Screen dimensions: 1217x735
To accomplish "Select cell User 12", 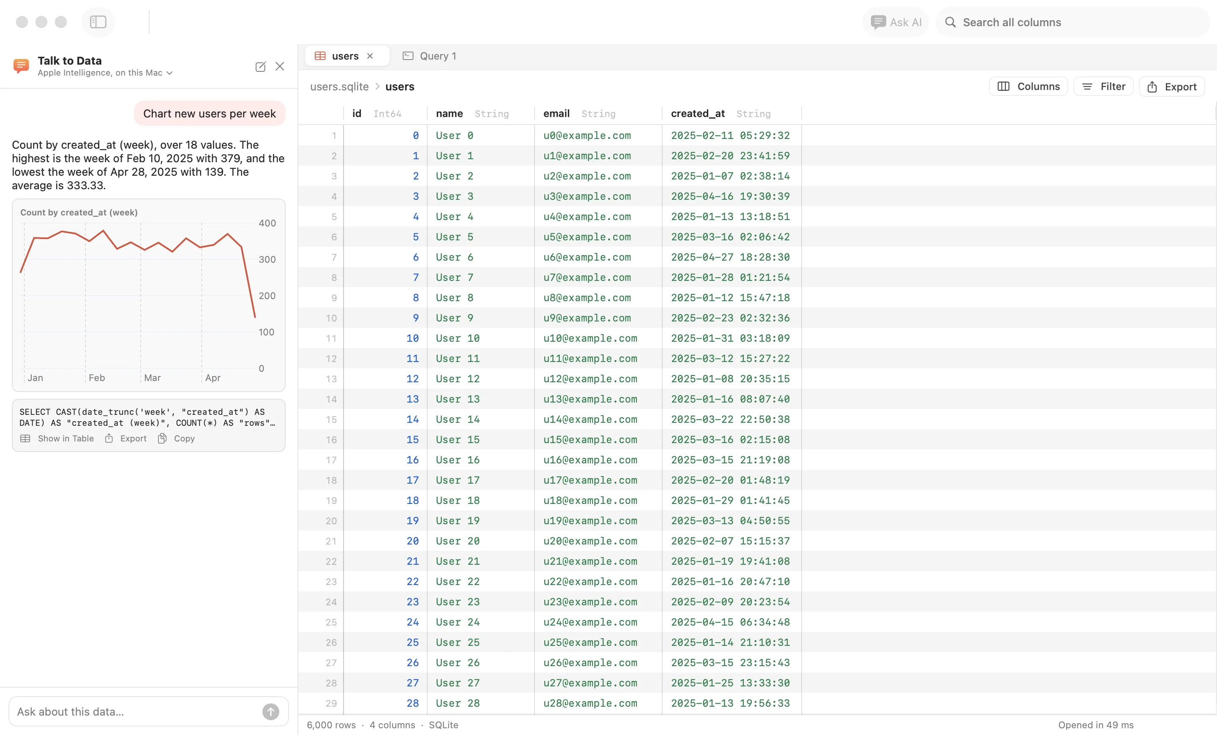I will coord(480,378).
